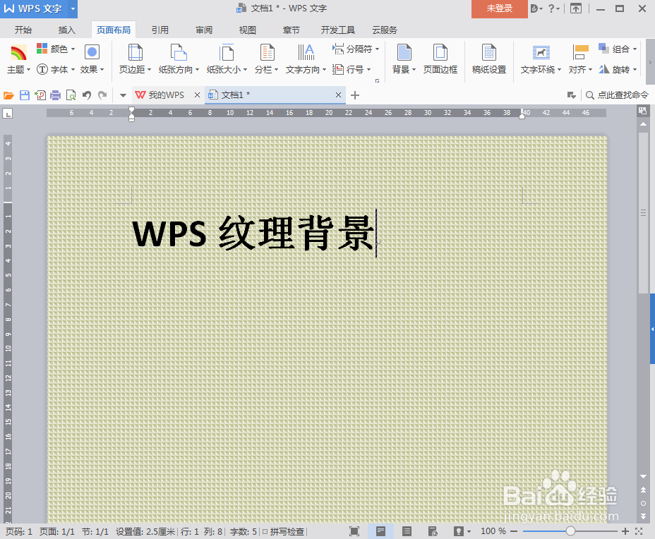Viewport: 655px width, 539px height.
Task: Toggle the eye protection mode icon
Action: [459, 531]
